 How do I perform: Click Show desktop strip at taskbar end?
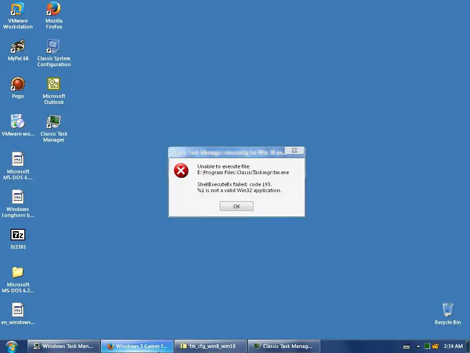tap(468, 346)
